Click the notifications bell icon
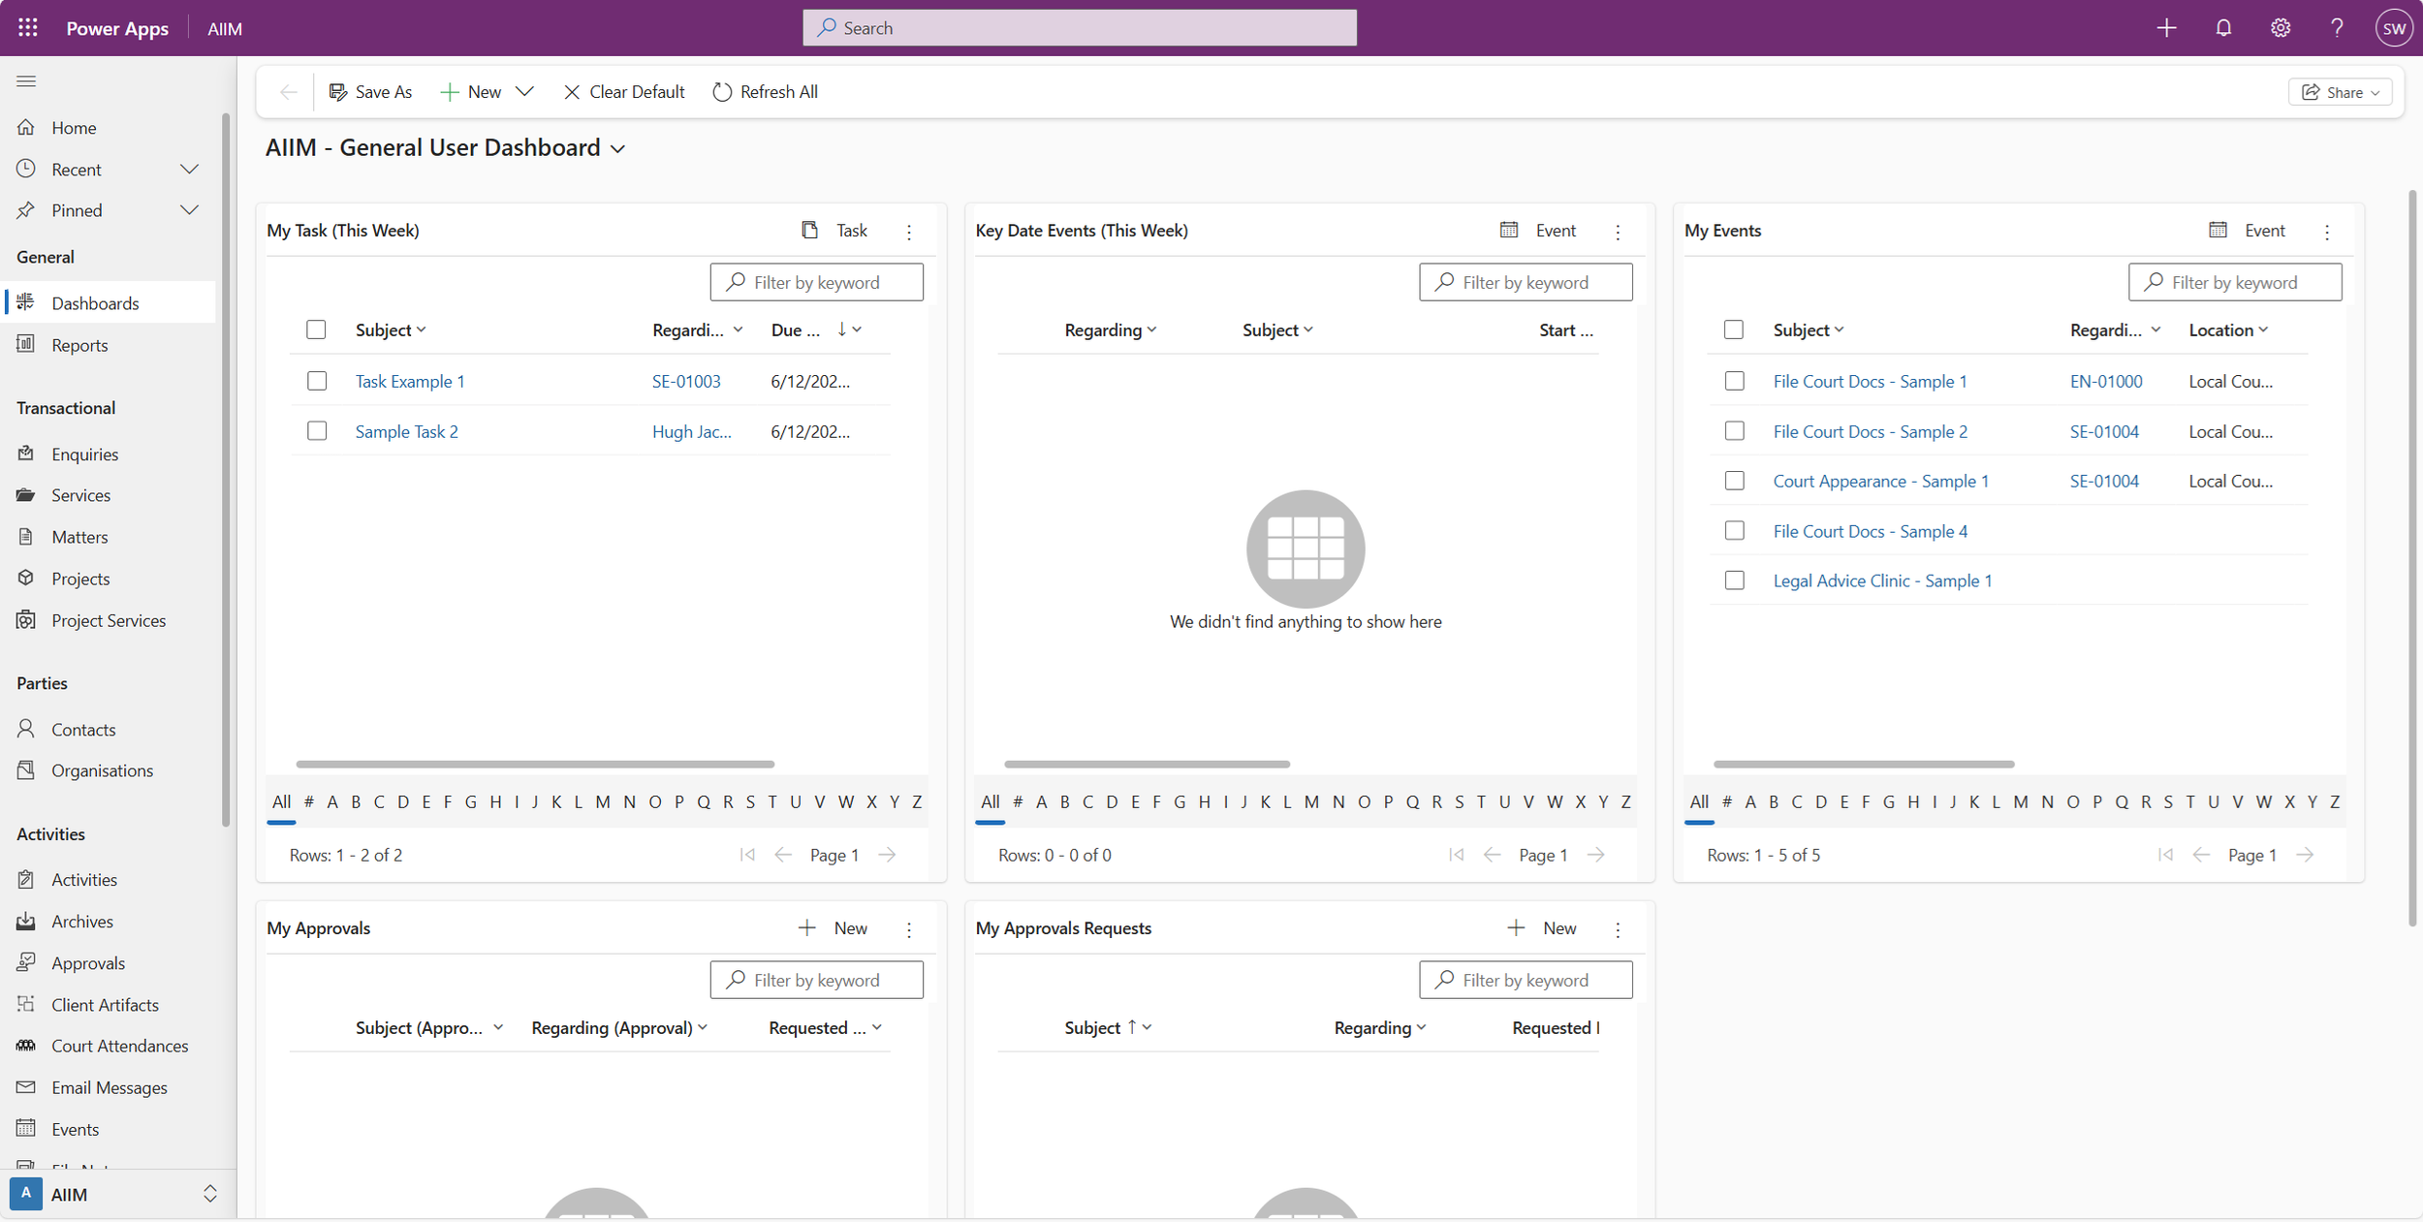 click(2223, 27)
